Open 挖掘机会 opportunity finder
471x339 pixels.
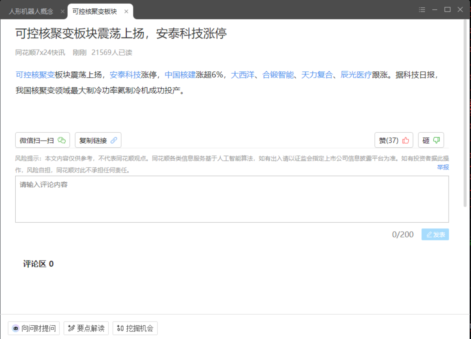135,328
